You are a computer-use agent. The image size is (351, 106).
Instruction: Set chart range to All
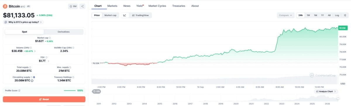click(x=329, y=15)
